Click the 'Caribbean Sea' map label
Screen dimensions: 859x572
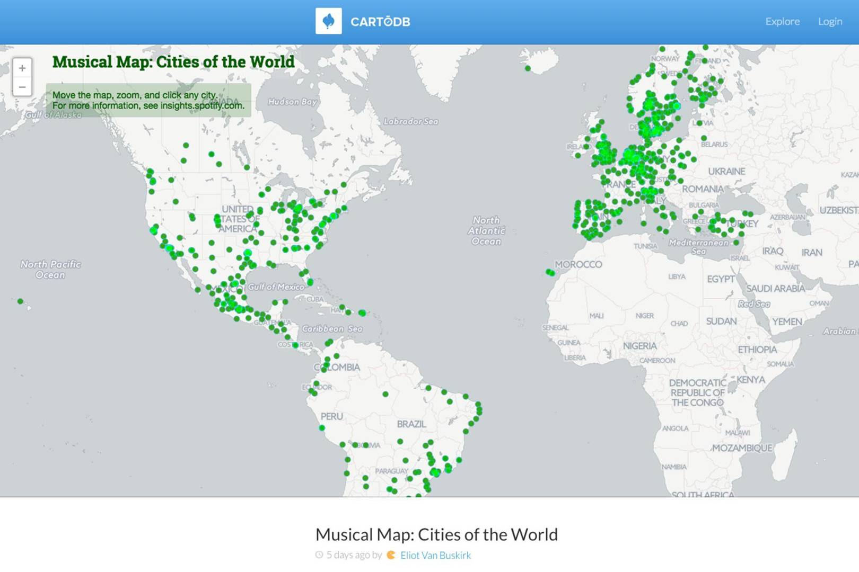tap(332, 329)
